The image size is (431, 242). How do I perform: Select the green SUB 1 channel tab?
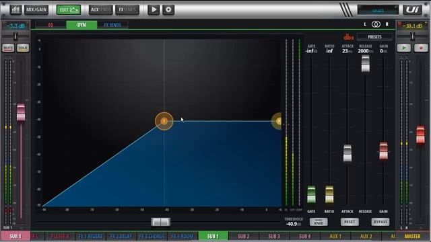click(x=213, y=236)
